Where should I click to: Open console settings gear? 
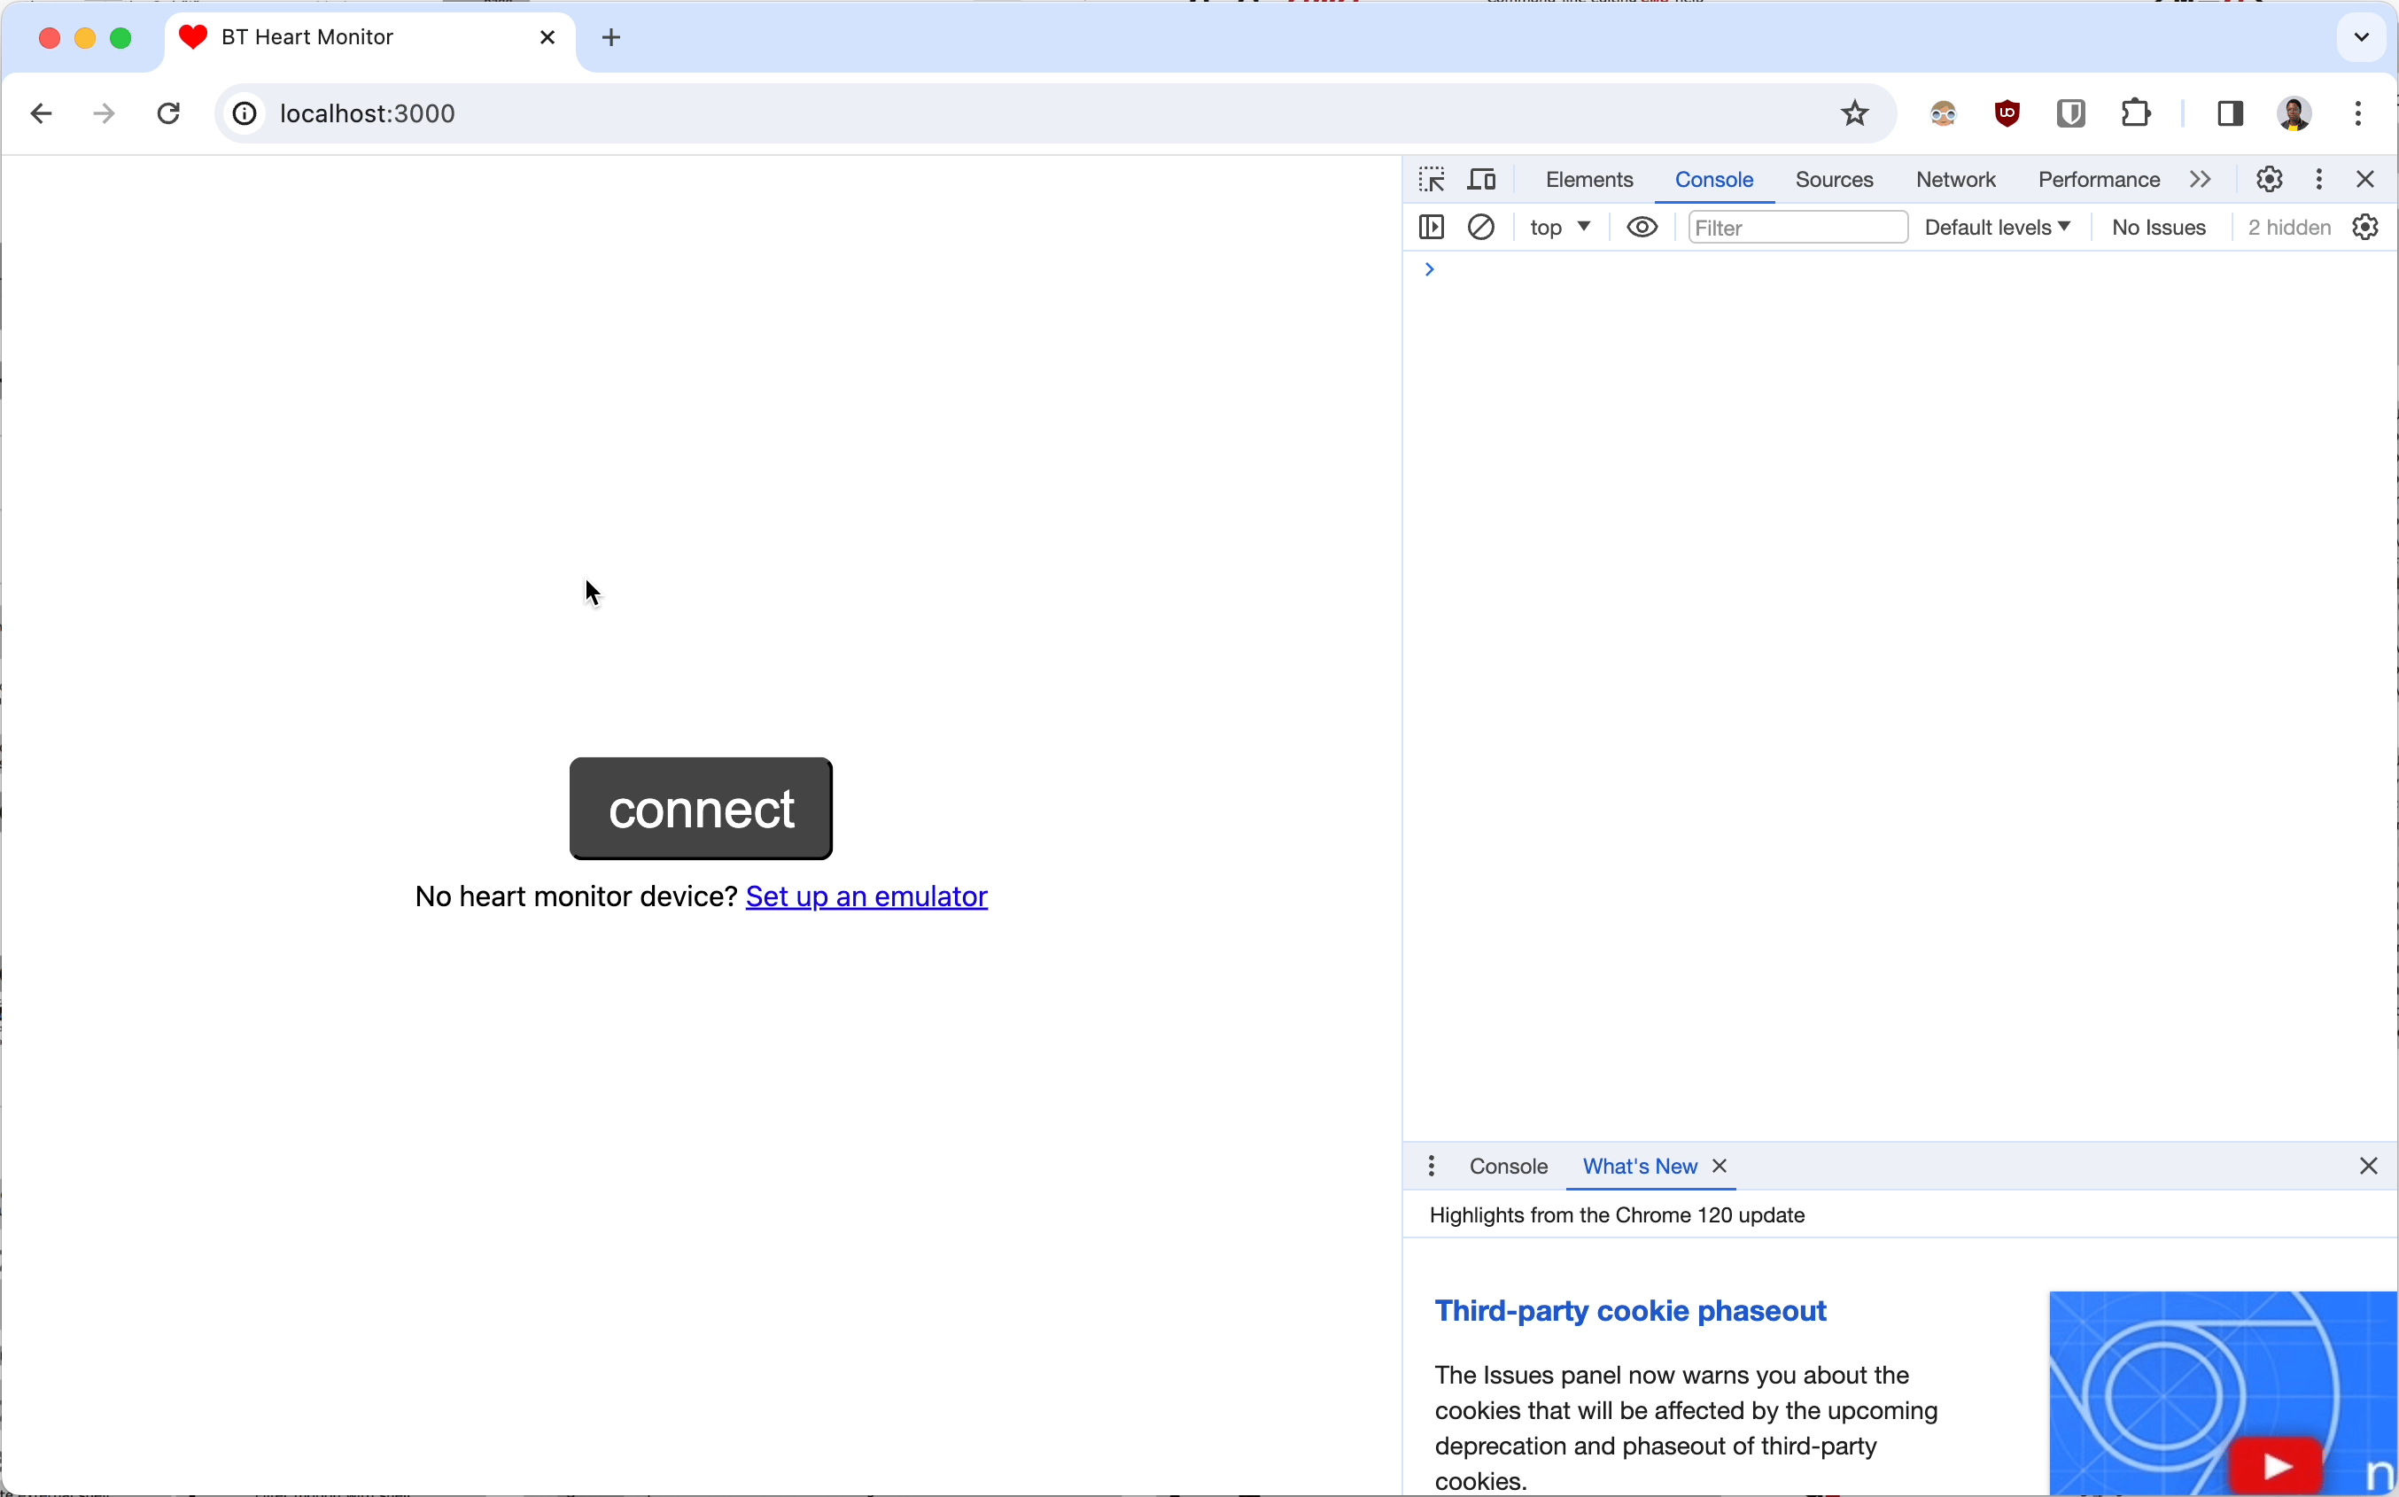click(x=2364, y=227)
